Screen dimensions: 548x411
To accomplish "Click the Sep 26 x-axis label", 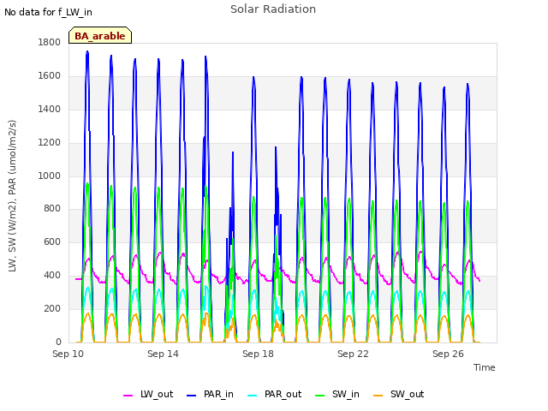I will pos(448,354).
